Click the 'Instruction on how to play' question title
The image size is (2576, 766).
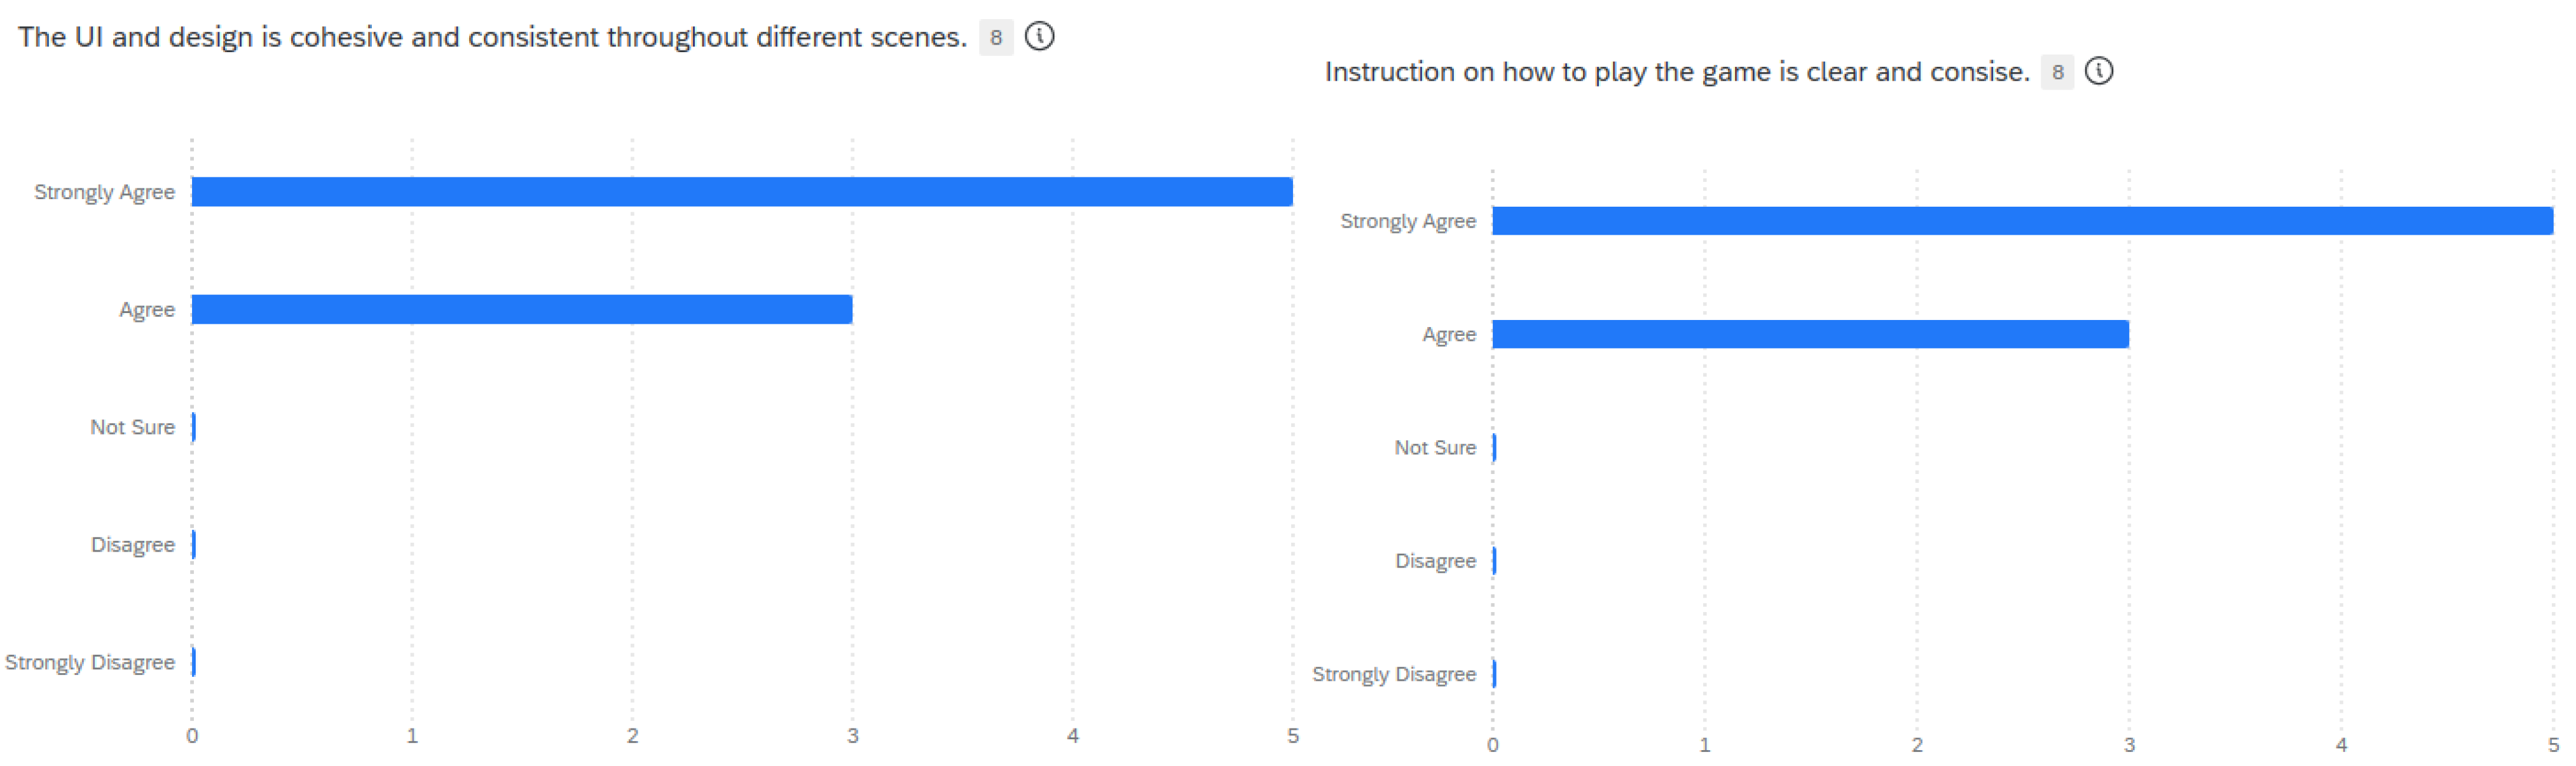point(1676,72)
